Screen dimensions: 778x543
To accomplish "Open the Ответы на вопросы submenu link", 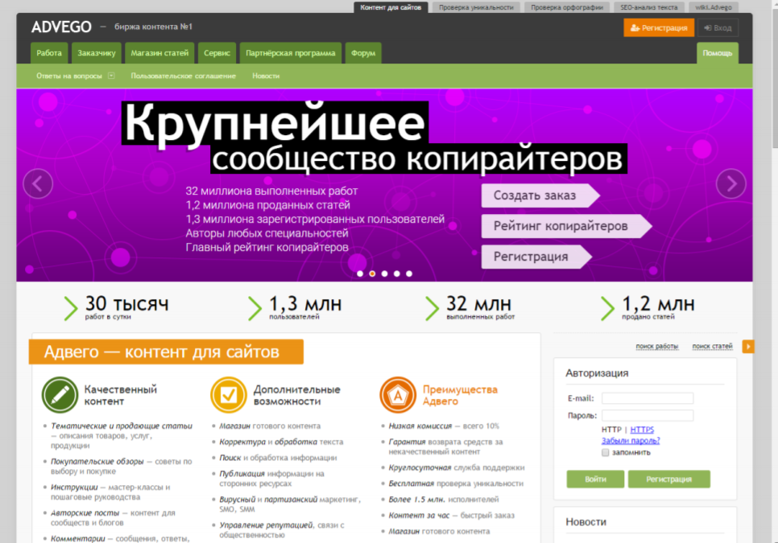I will (69, 76).
